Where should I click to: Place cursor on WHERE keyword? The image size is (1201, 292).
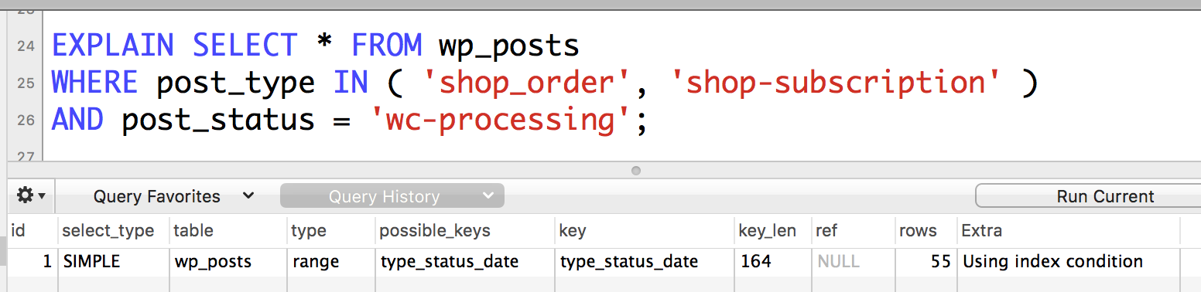point(95,83)
